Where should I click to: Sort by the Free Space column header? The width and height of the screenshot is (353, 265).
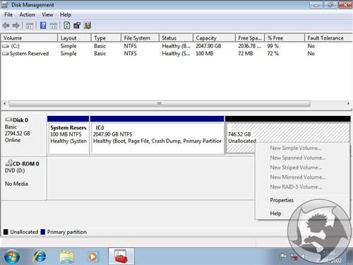click(x=250, y=38)
